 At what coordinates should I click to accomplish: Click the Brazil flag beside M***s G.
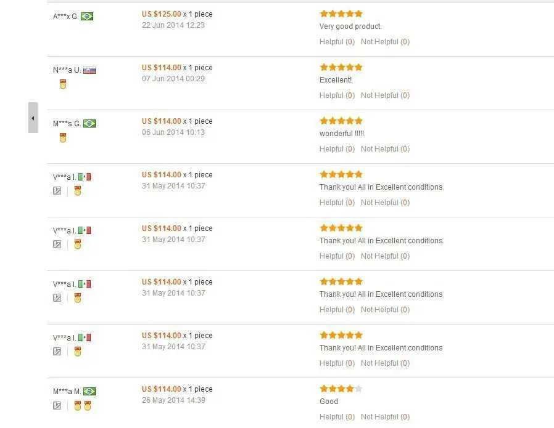tap(89, 124)
